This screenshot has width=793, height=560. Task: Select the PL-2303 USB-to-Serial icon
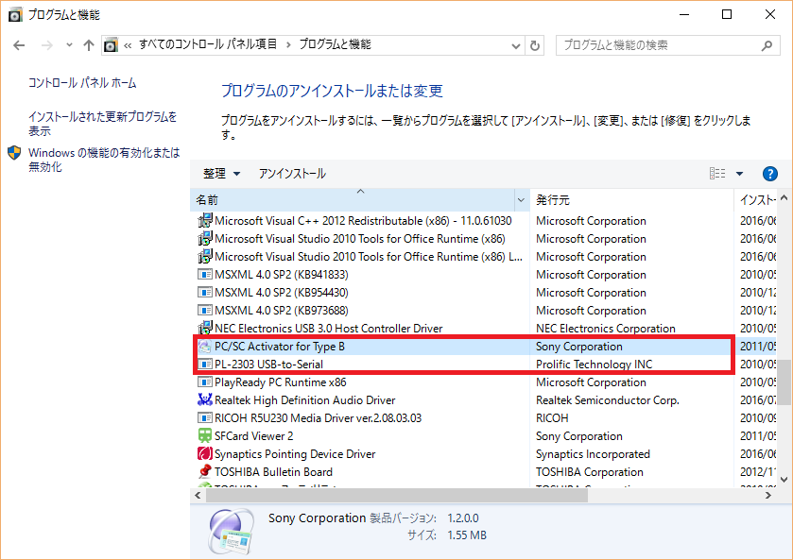[205, 365]
